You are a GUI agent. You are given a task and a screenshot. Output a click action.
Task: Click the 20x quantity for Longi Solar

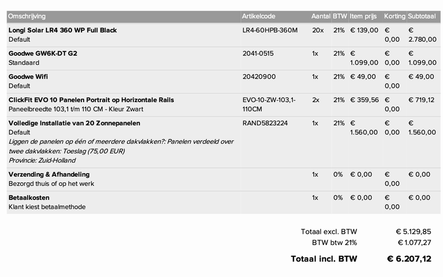[318, 30]
